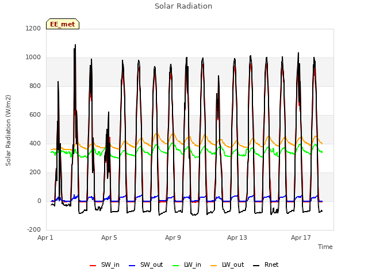The width and height of the screenshot is (368, 276).
Task: Click the LW_in legend label
Action: pyautogui.click(x=193, y=264)
